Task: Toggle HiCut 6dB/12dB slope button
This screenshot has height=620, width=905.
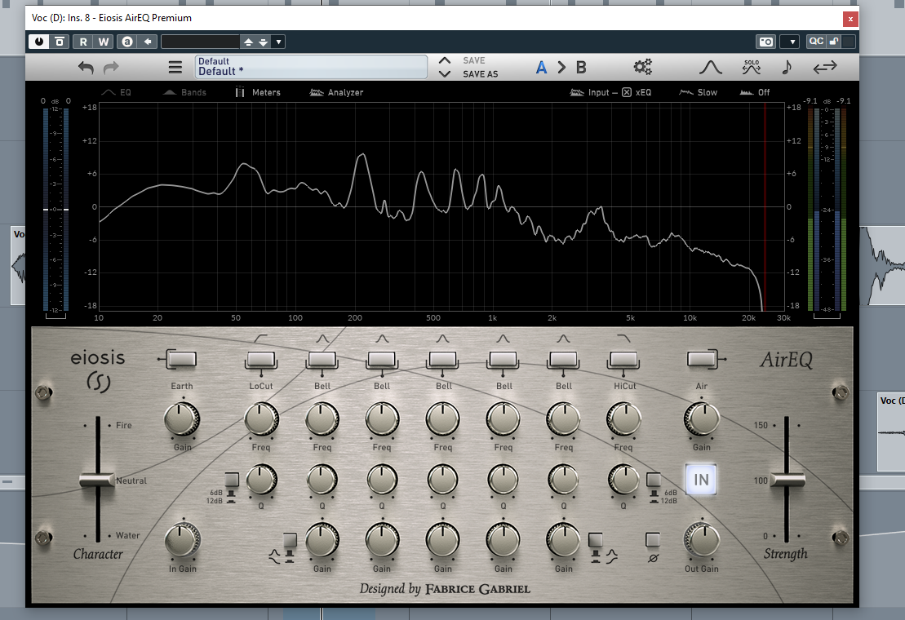Action: click(654, 480)
